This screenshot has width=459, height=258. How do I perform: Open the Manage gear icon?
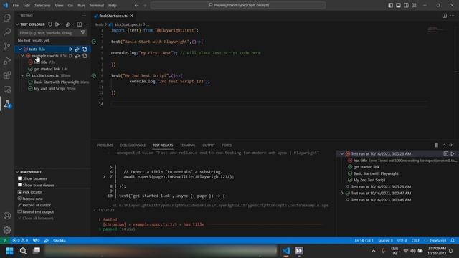[7, 230]
